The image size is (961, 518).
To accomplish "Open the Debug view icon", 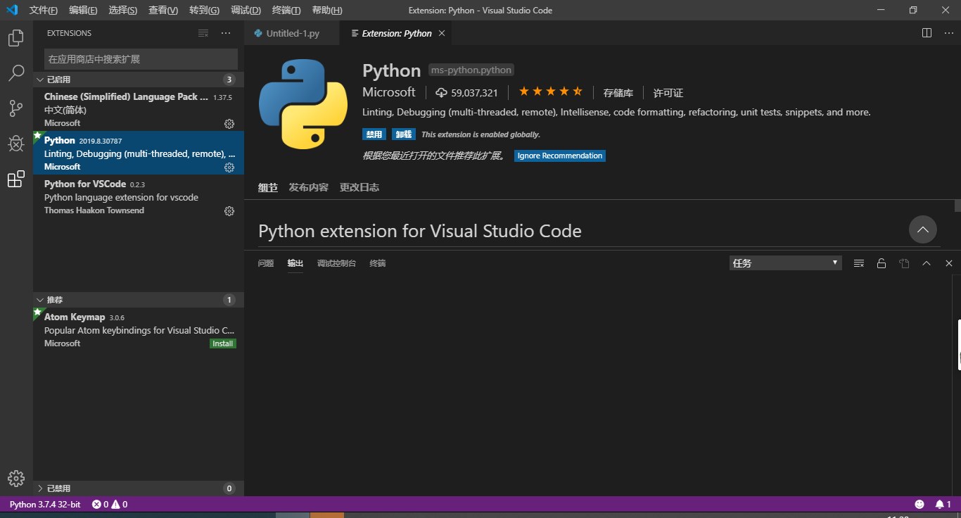I will point(16,144).
